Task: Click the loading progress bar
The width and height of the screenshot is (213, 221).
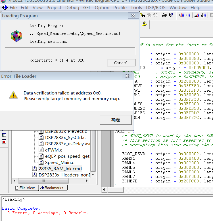Action: 70,51
